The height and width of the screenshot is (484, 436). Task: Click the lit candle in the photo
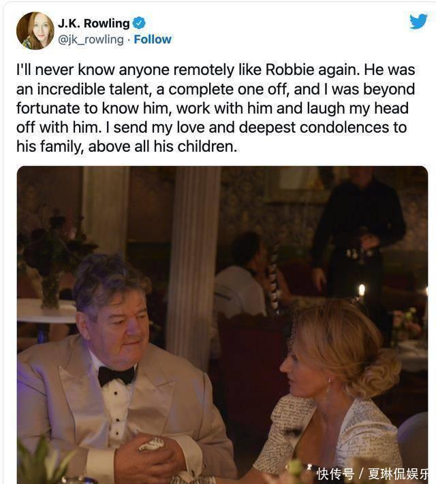[x=362, y=291]
